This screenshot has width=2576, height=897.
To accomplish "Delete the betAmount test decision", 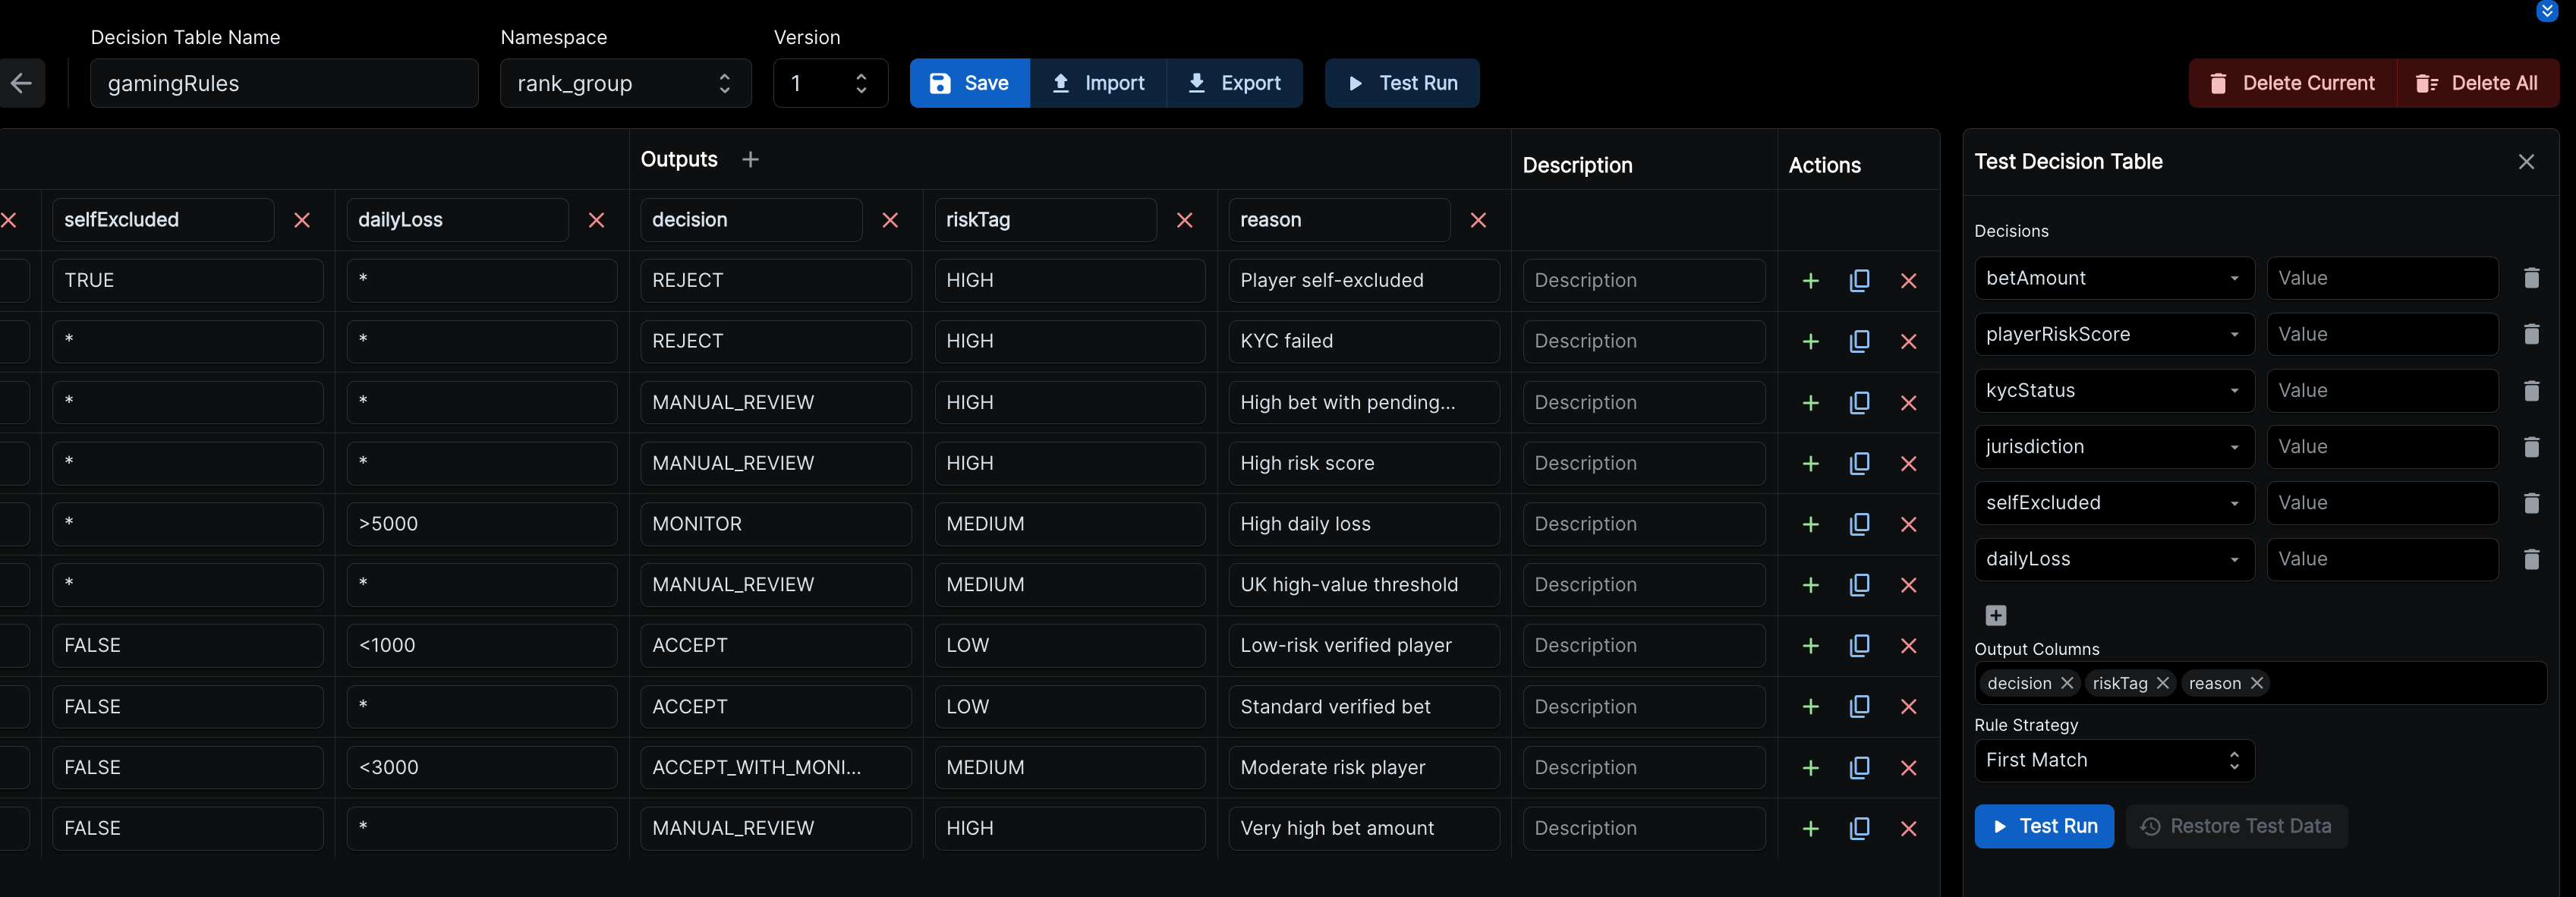I will tap(2530, 278).
